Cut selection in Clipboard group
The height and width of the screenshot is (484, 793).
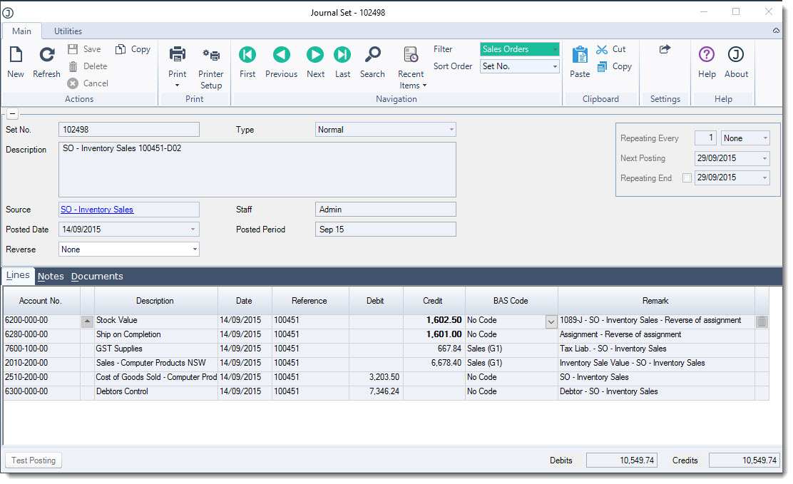(611, 49)
